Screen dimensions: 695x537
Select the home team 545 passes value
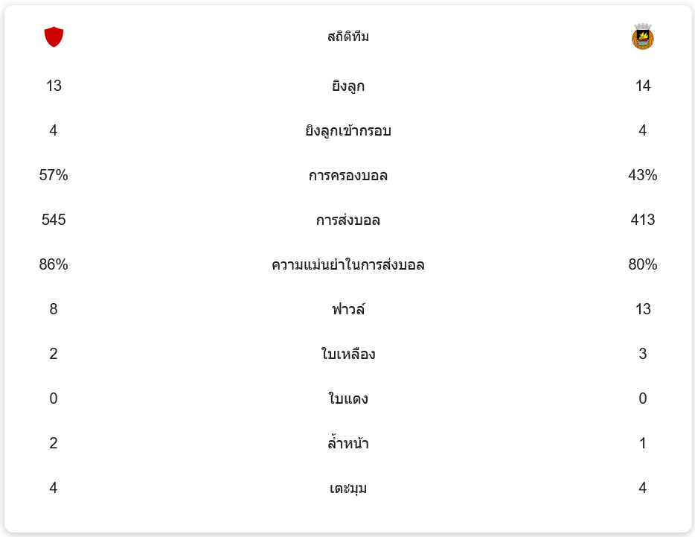[54, 220]
